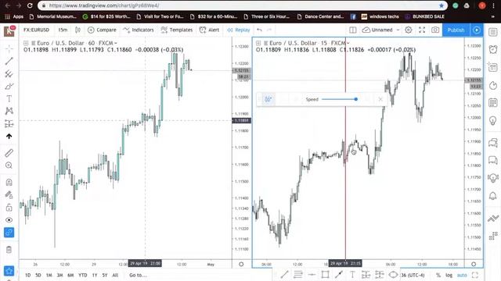Open the hotlists panel icon
Viewport: 501px width, 281px height.
pos(493,86)
